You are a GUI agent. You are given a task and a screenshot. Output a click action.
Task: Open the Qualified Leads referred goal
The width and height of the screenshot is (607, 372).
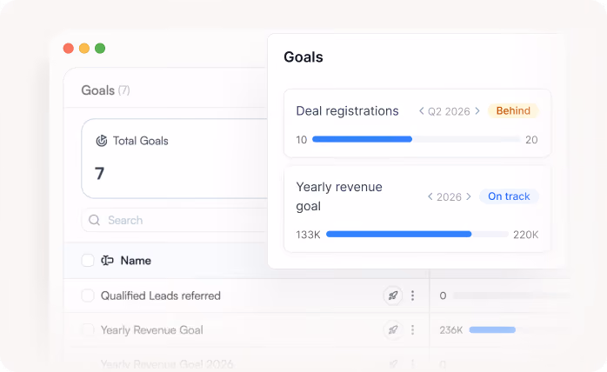(161, 296)
